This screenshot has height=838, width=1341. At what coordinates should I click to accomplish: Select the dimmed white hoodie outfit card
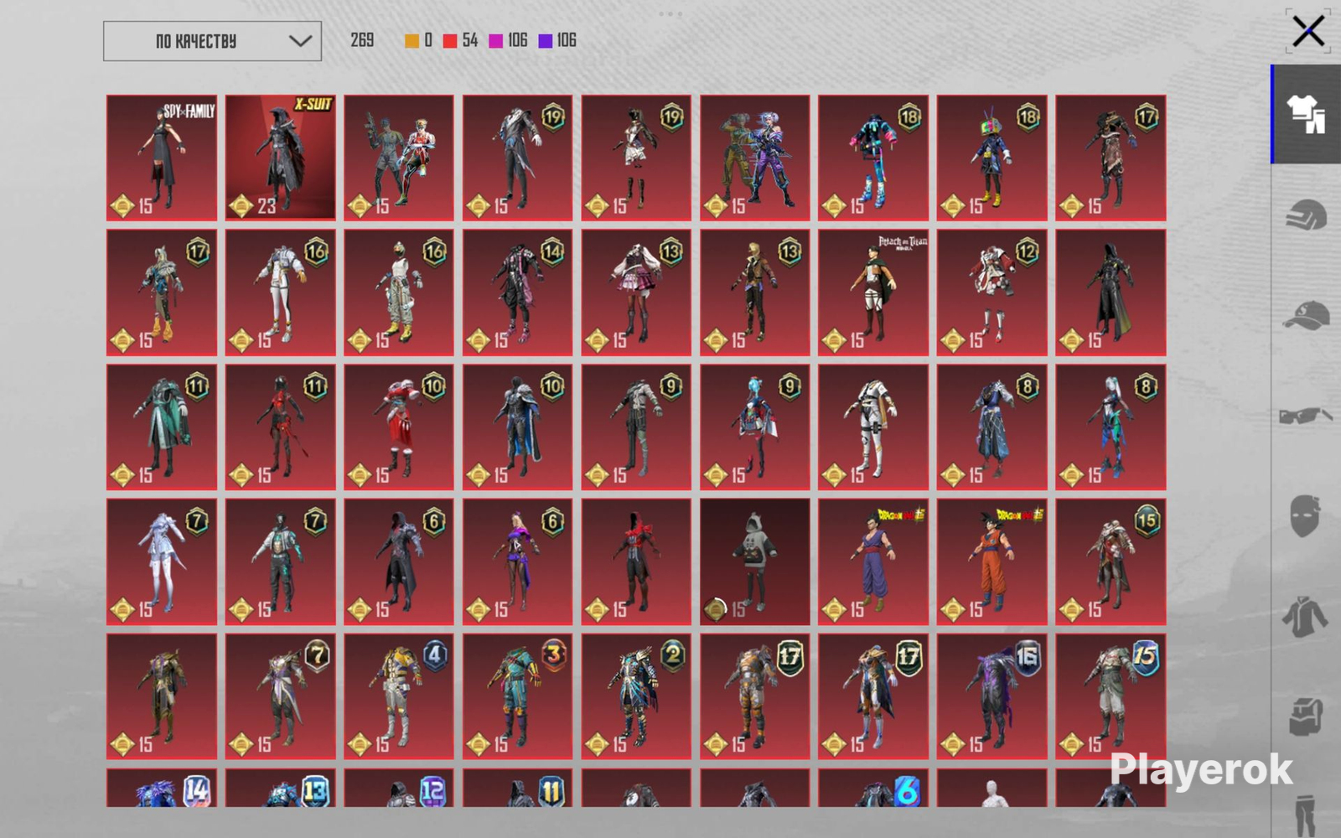pos(755,562)
